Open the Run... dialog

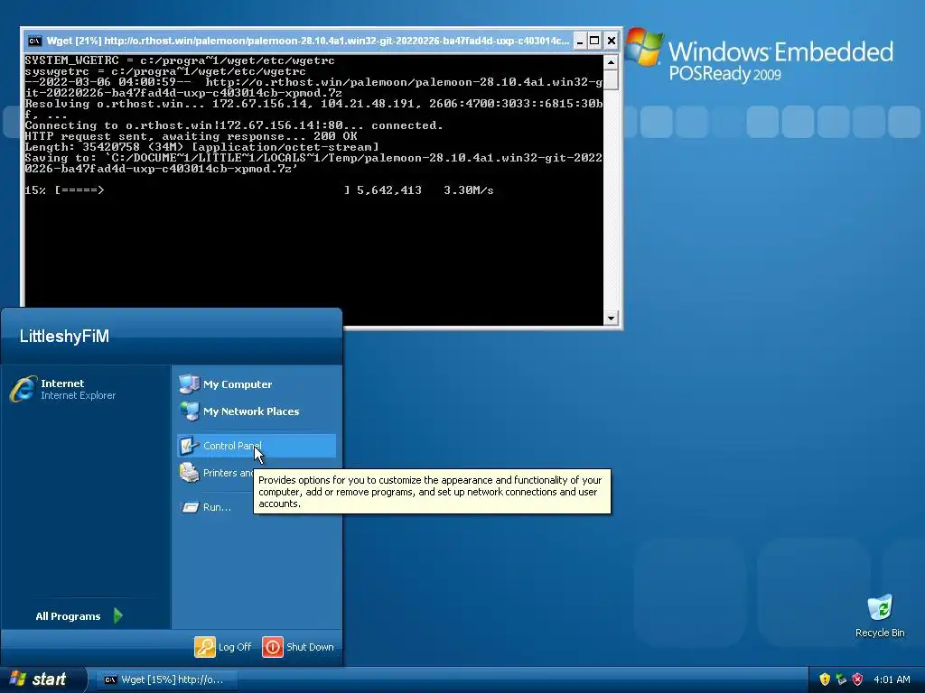(x=256, y=507)
